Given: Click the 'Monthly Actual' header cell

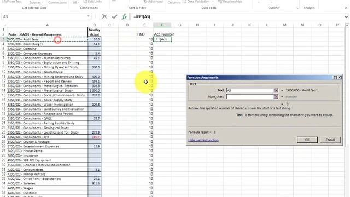Looking at the screenshot, I should (95, 32).
